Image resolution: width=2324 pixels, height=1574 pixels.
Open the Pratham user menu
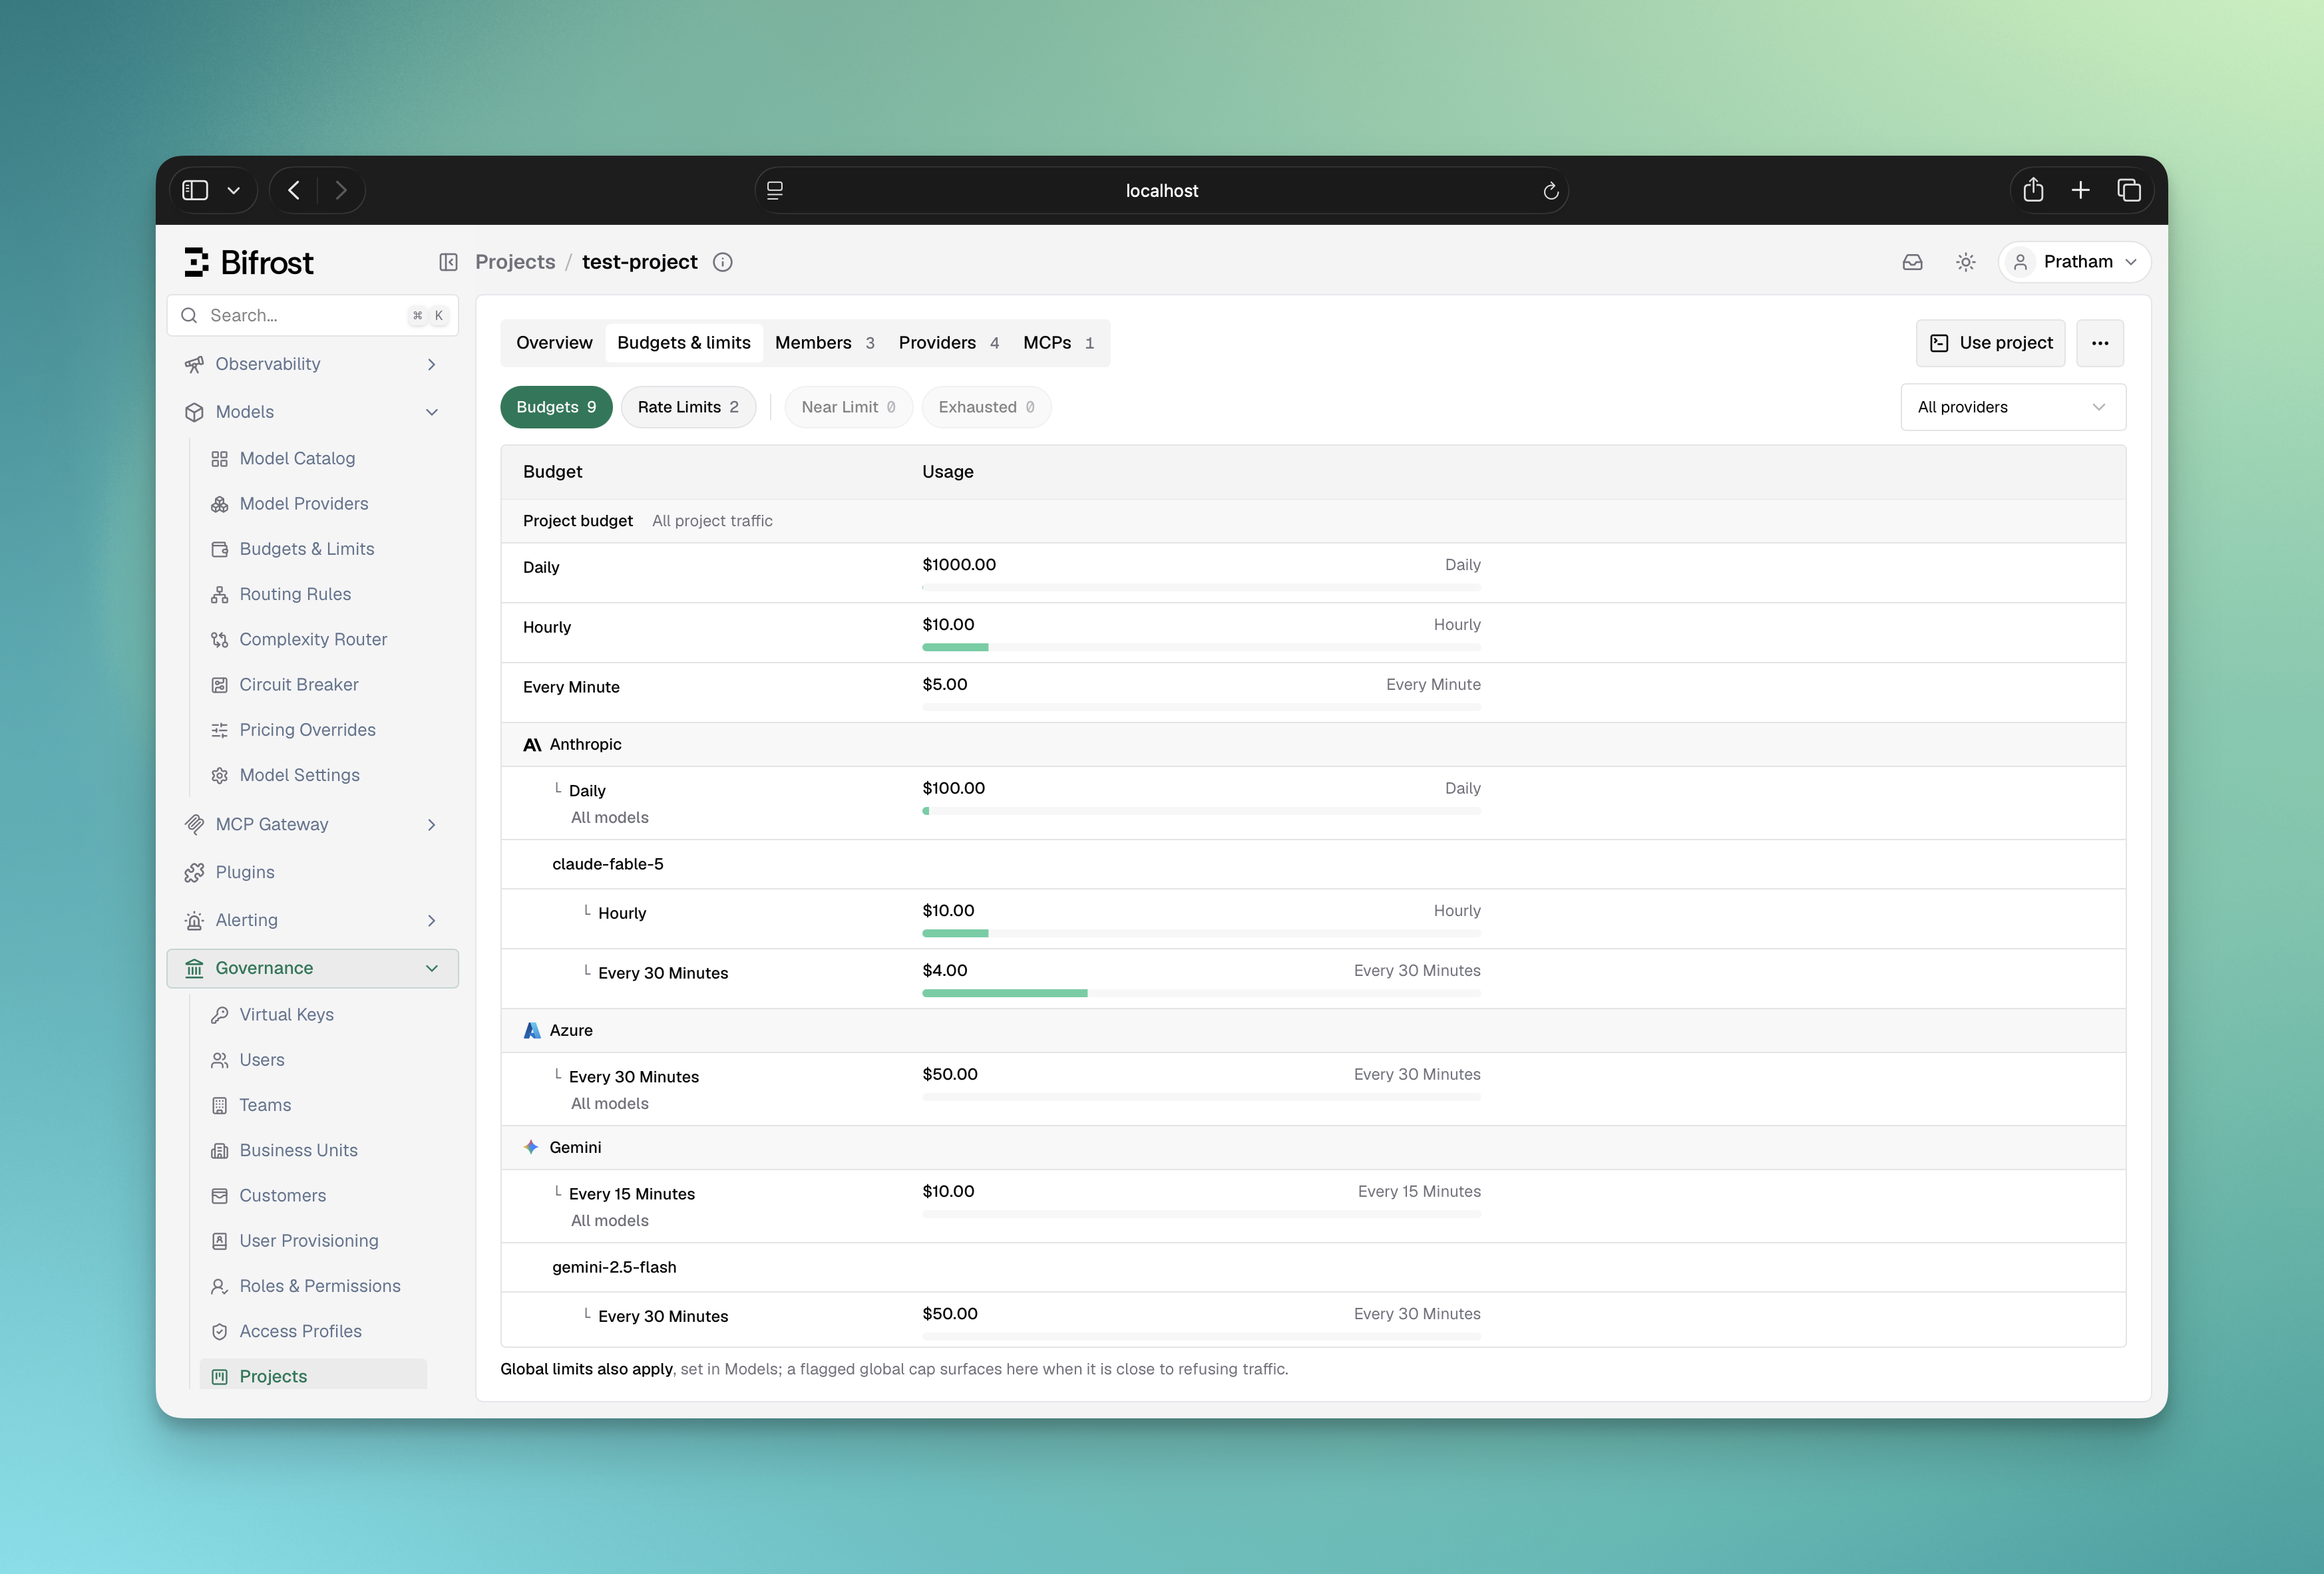point(2074,262)
